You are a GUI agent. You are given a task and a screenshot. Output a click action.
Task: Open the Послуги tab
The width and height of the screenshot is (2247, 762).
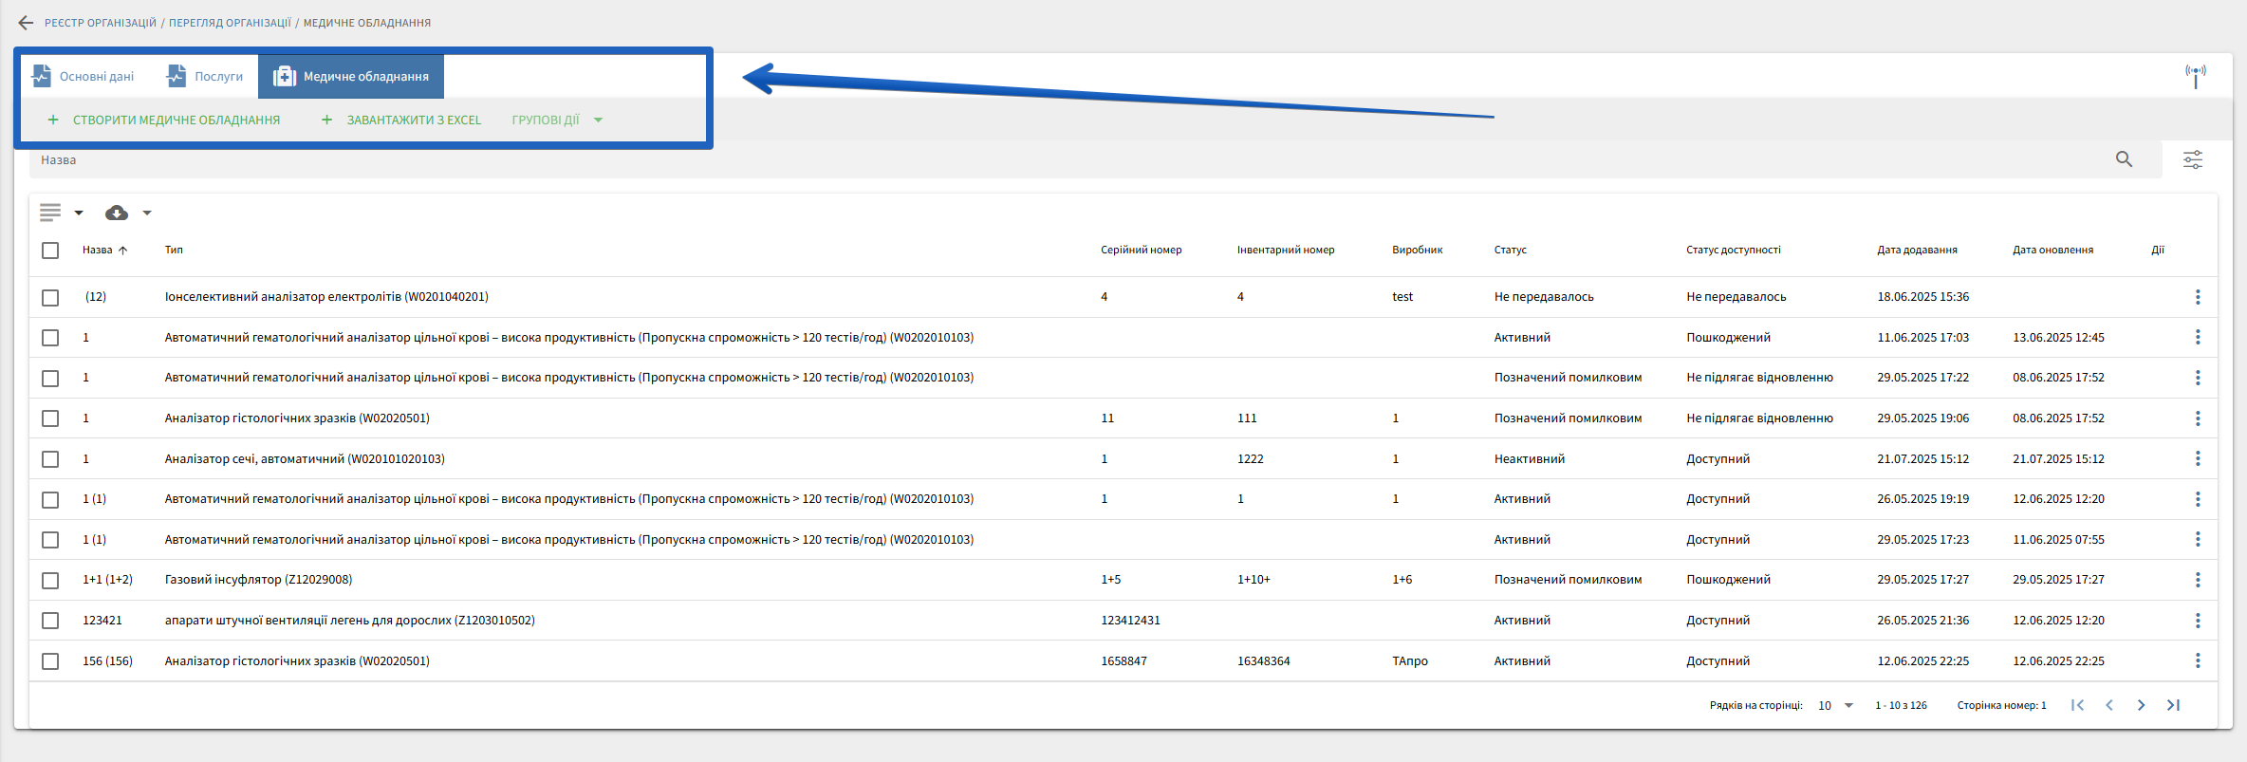(x=205, y=77)
